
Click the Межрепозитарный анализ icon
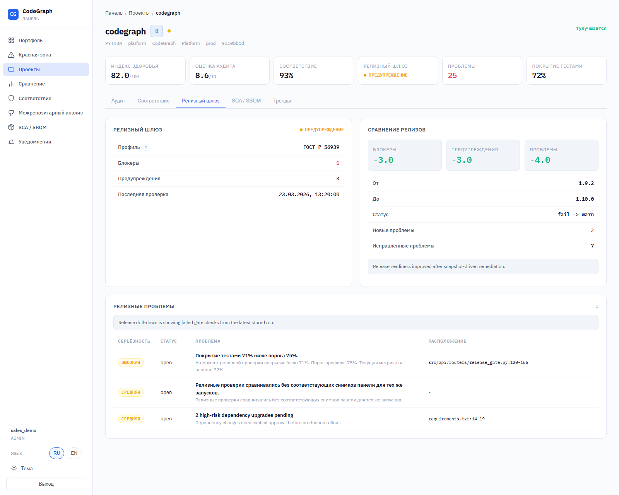pyautogui.click(x=11, y=113)
